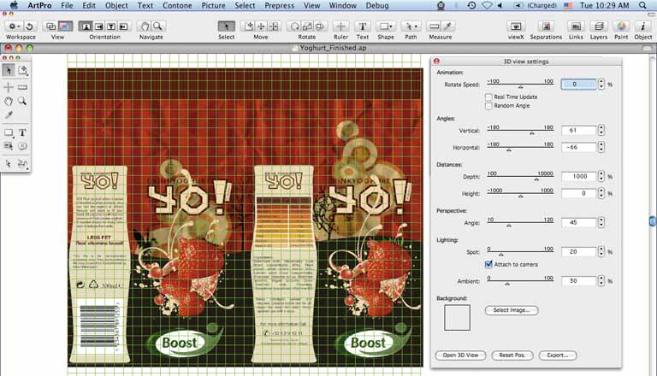Open the viewX panel

tap(516, 26)
